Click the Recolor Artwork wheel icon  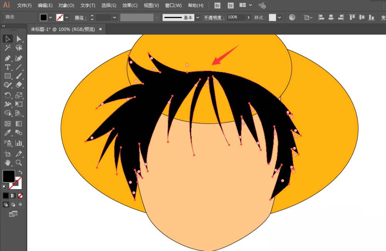pos(292,17)
